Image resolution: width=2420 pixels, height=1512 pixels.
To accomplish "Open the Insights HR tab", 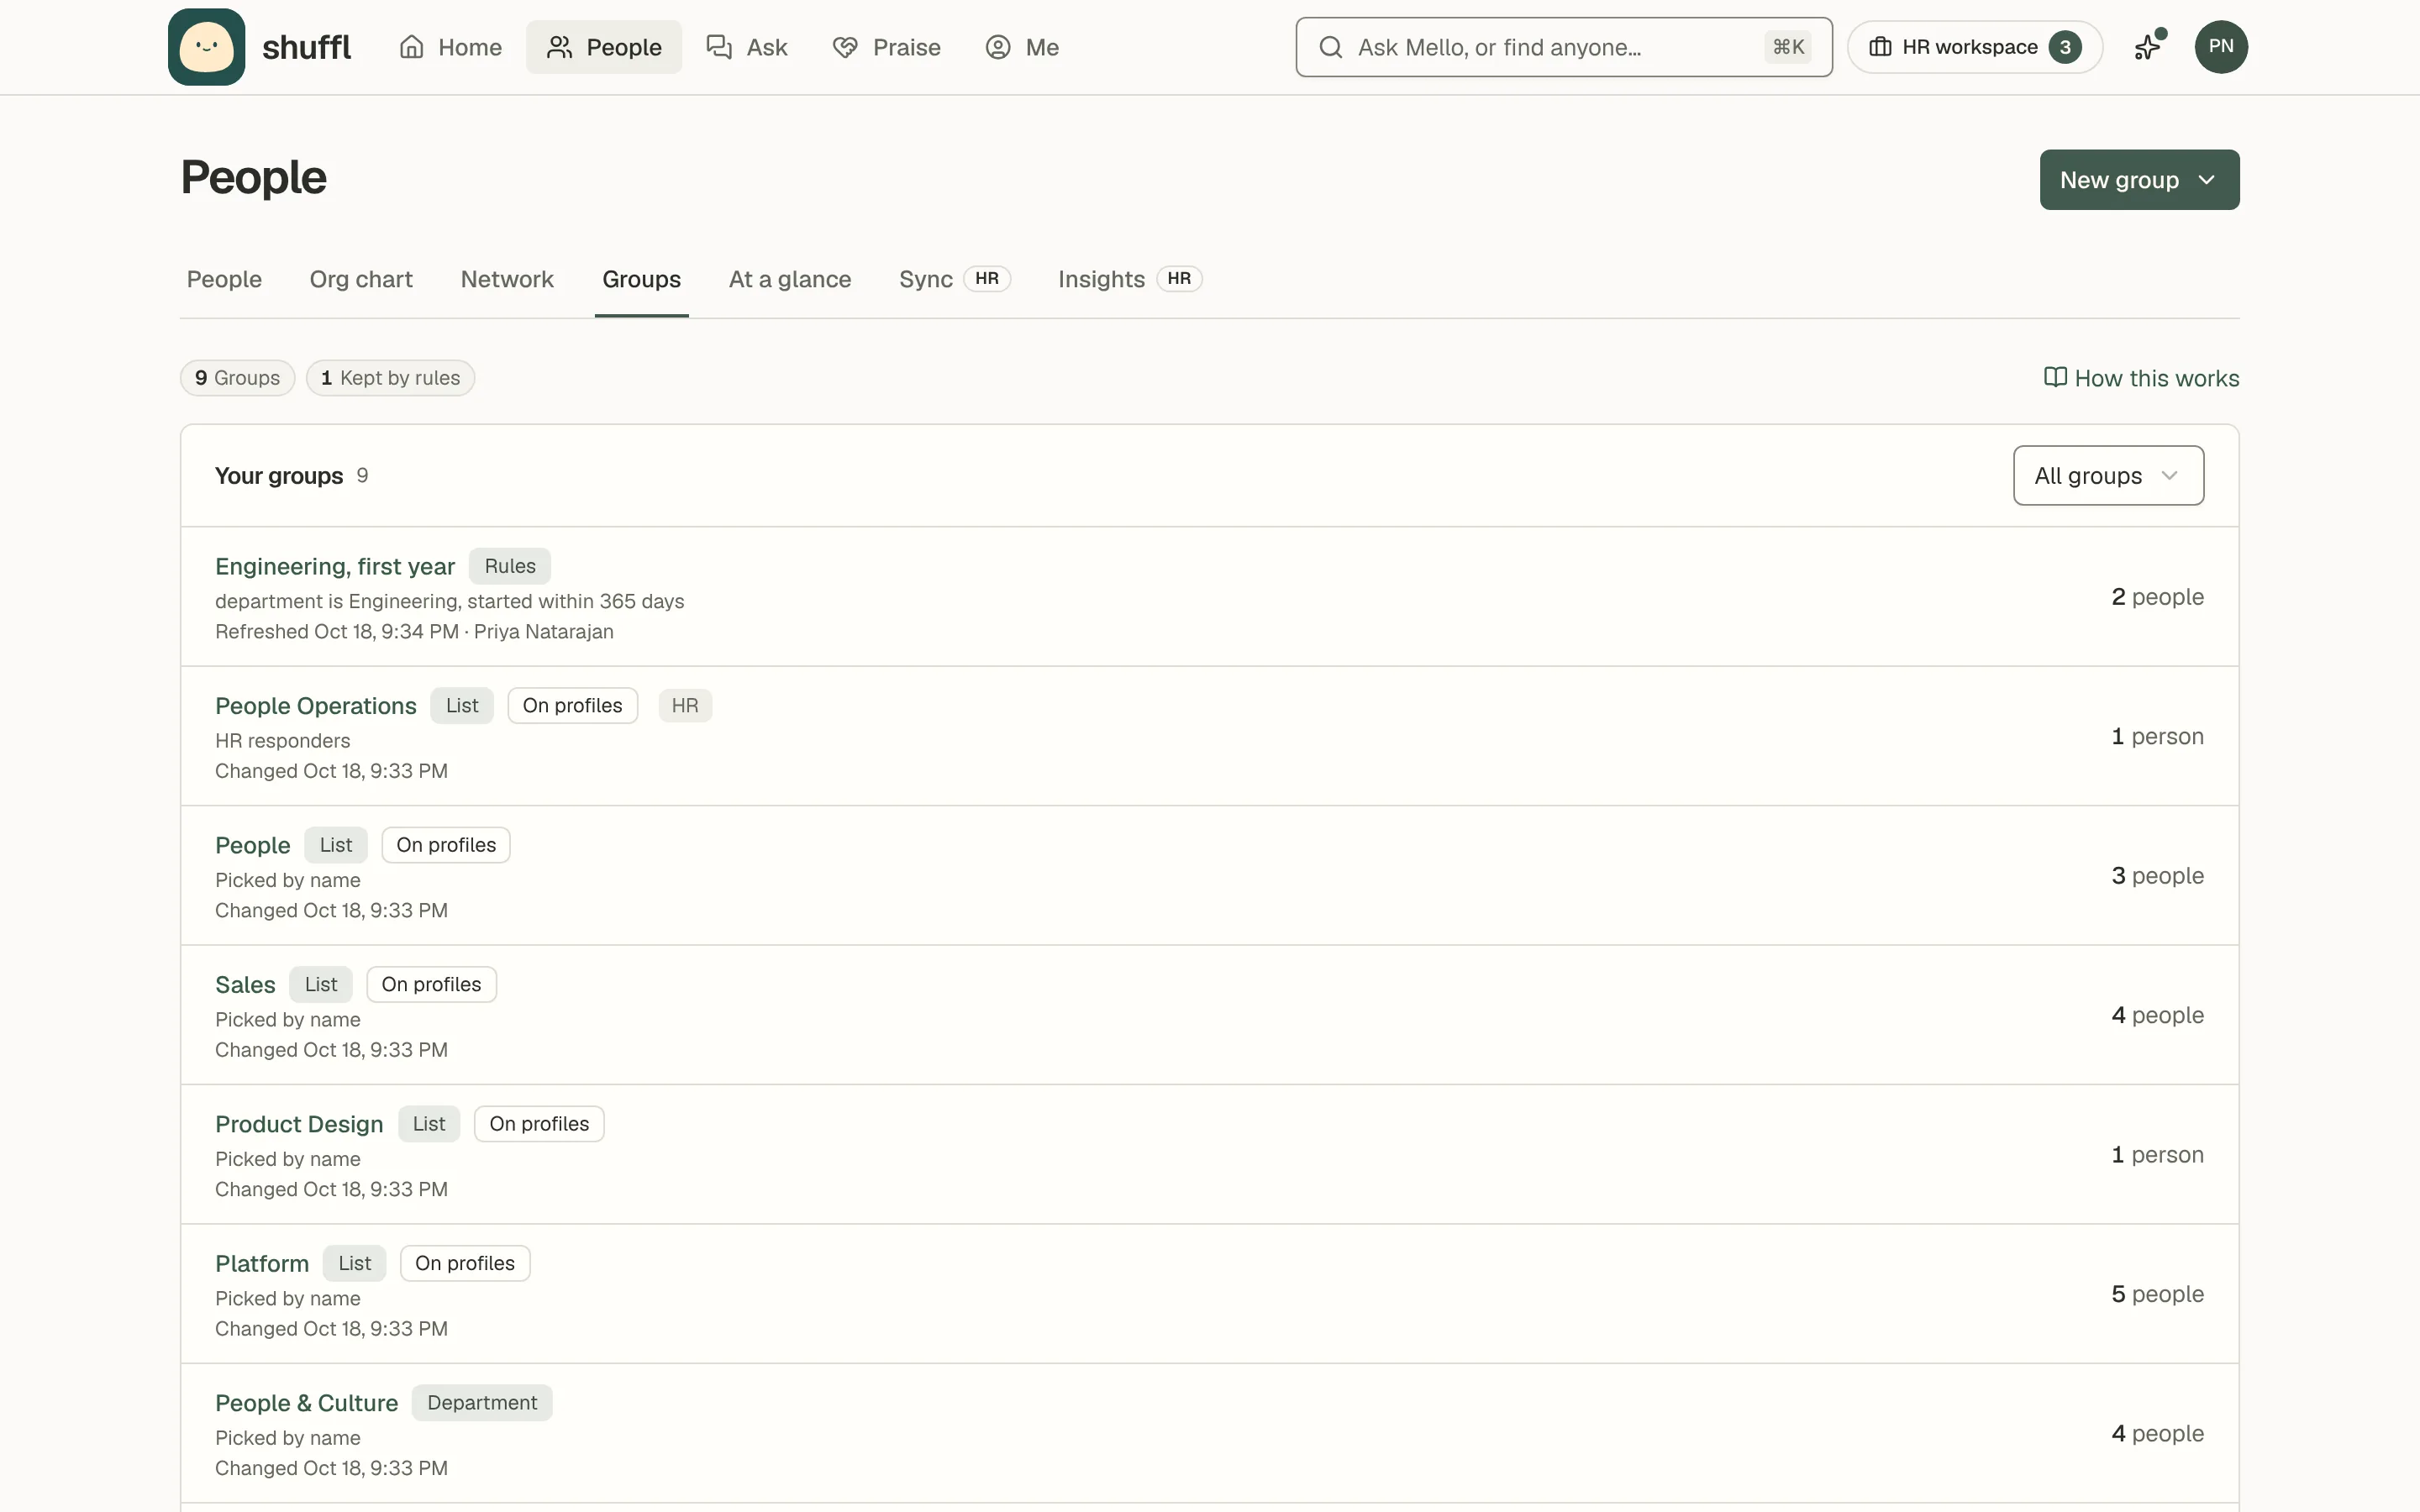I will tap(1130, 279).
